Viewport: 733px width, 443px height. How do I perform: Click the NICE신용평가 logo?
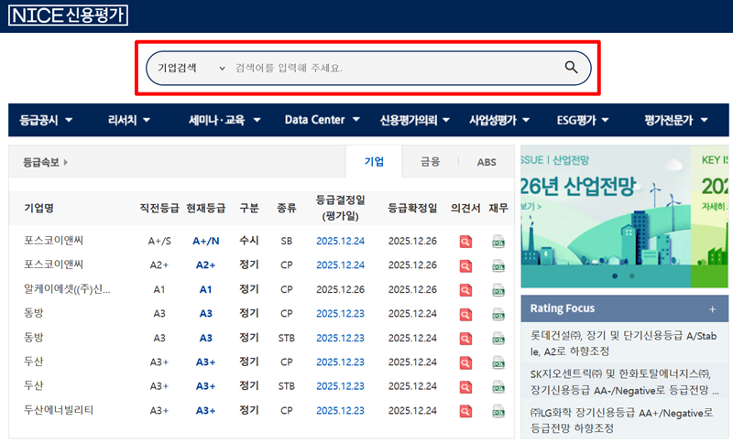pos(68,15)
